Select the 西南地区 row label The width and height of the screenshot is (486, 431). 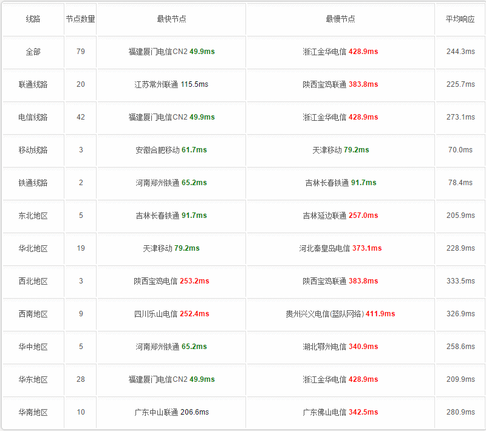[x=33, y=314]
